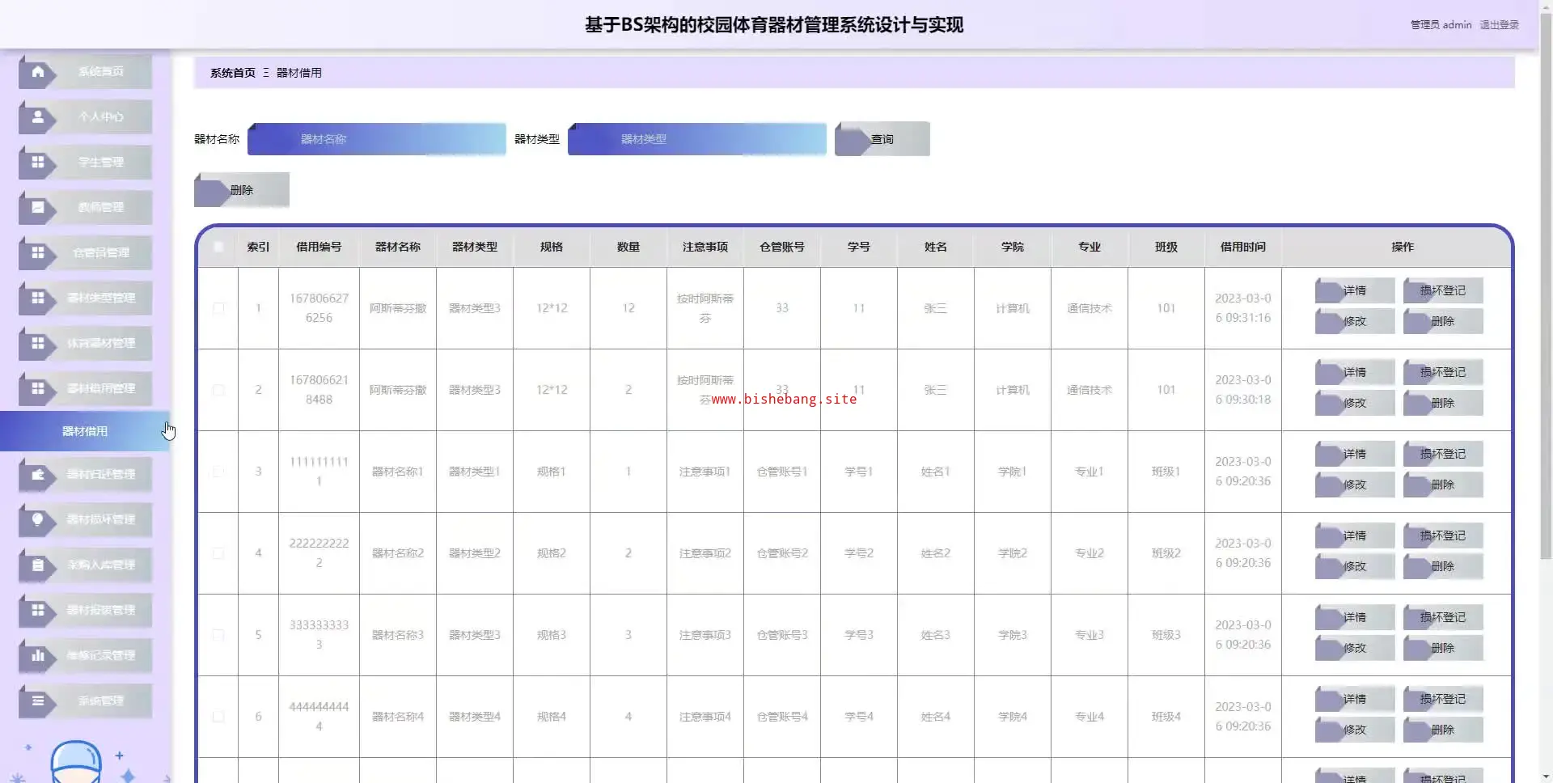Expand the 体育器材管理 sidebar menu
Screen dimensions: 1553x783
(100, 344)
